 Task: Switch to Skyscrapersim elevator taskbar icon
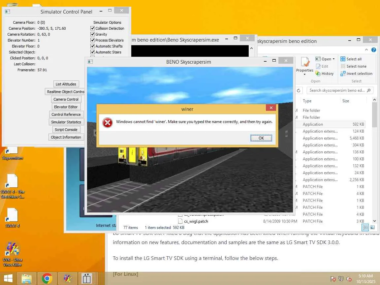click(x=86, y=278)
